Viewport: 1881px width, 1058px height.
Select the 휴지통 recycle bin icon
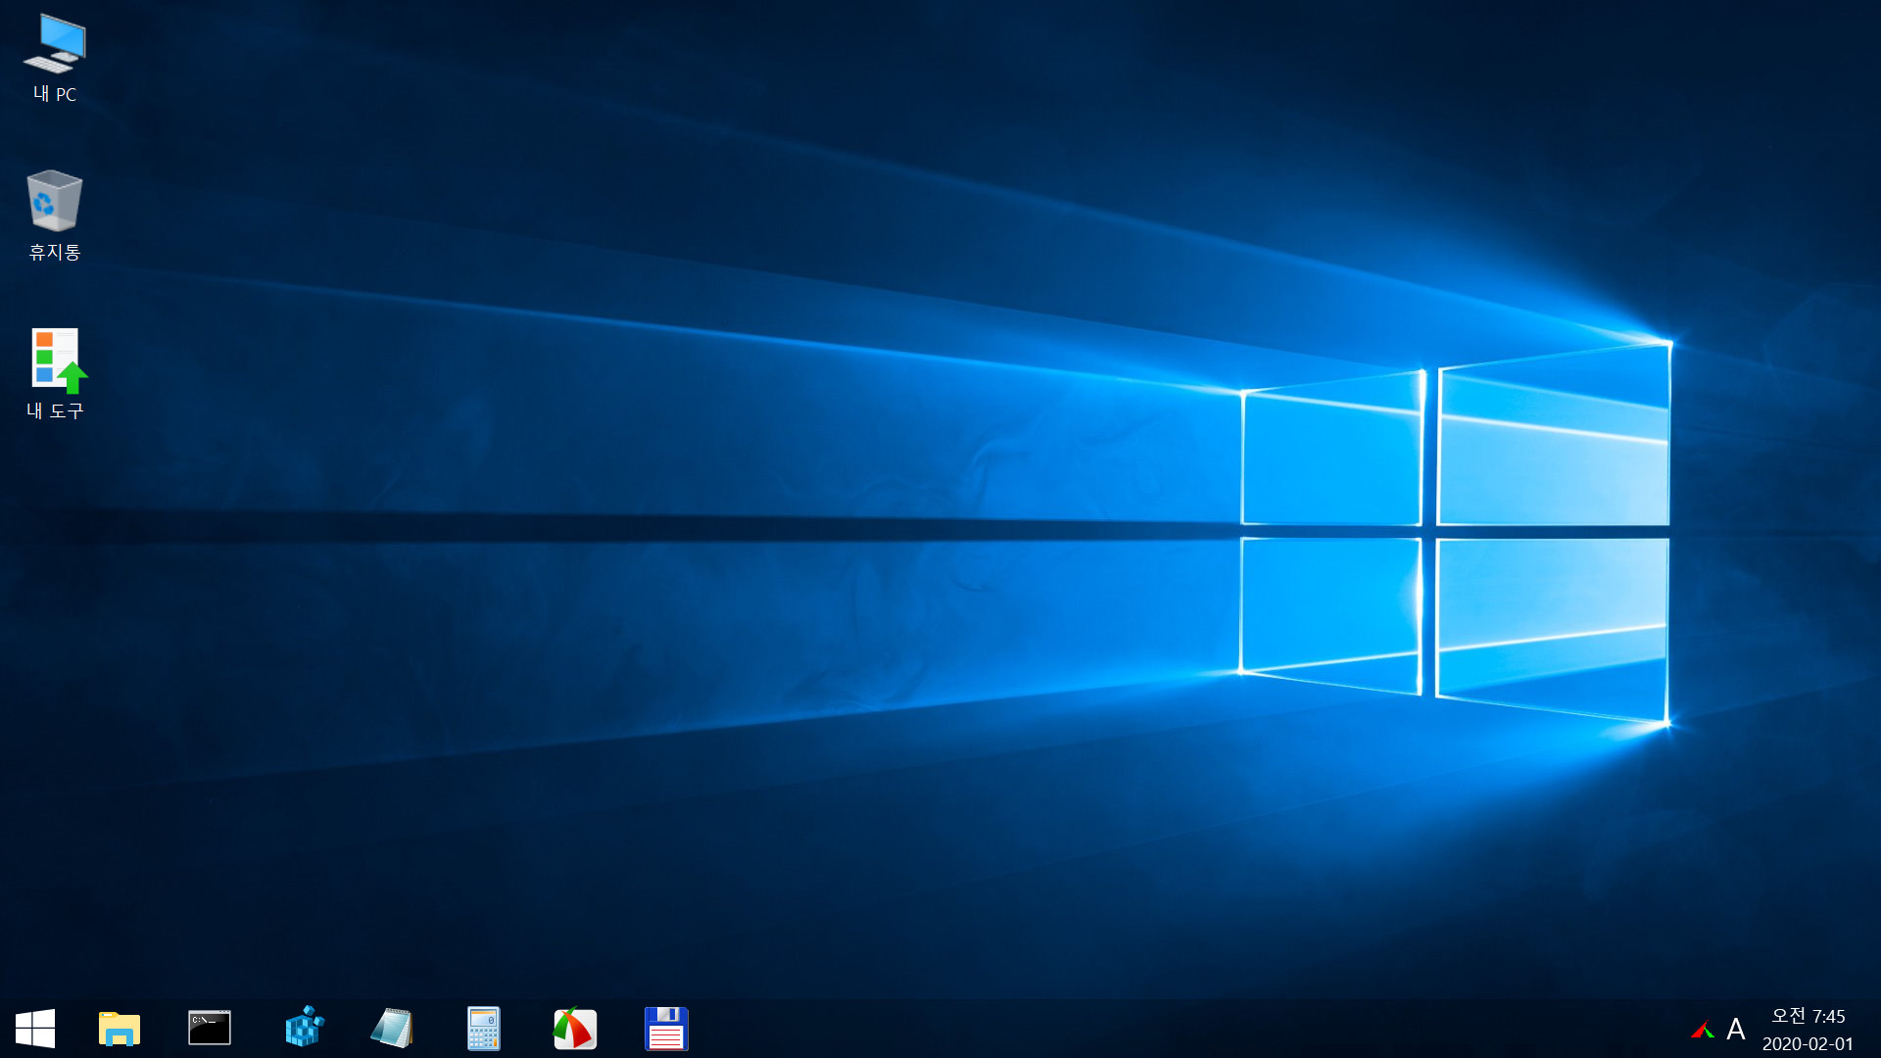pyautogui.click(x=55, y=216)
